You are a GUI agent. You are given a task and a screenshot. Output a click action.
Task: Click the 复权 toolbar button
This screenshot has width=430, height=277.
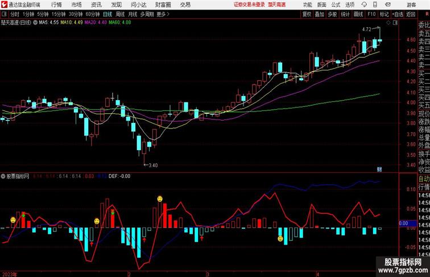(x=307, y=14)
